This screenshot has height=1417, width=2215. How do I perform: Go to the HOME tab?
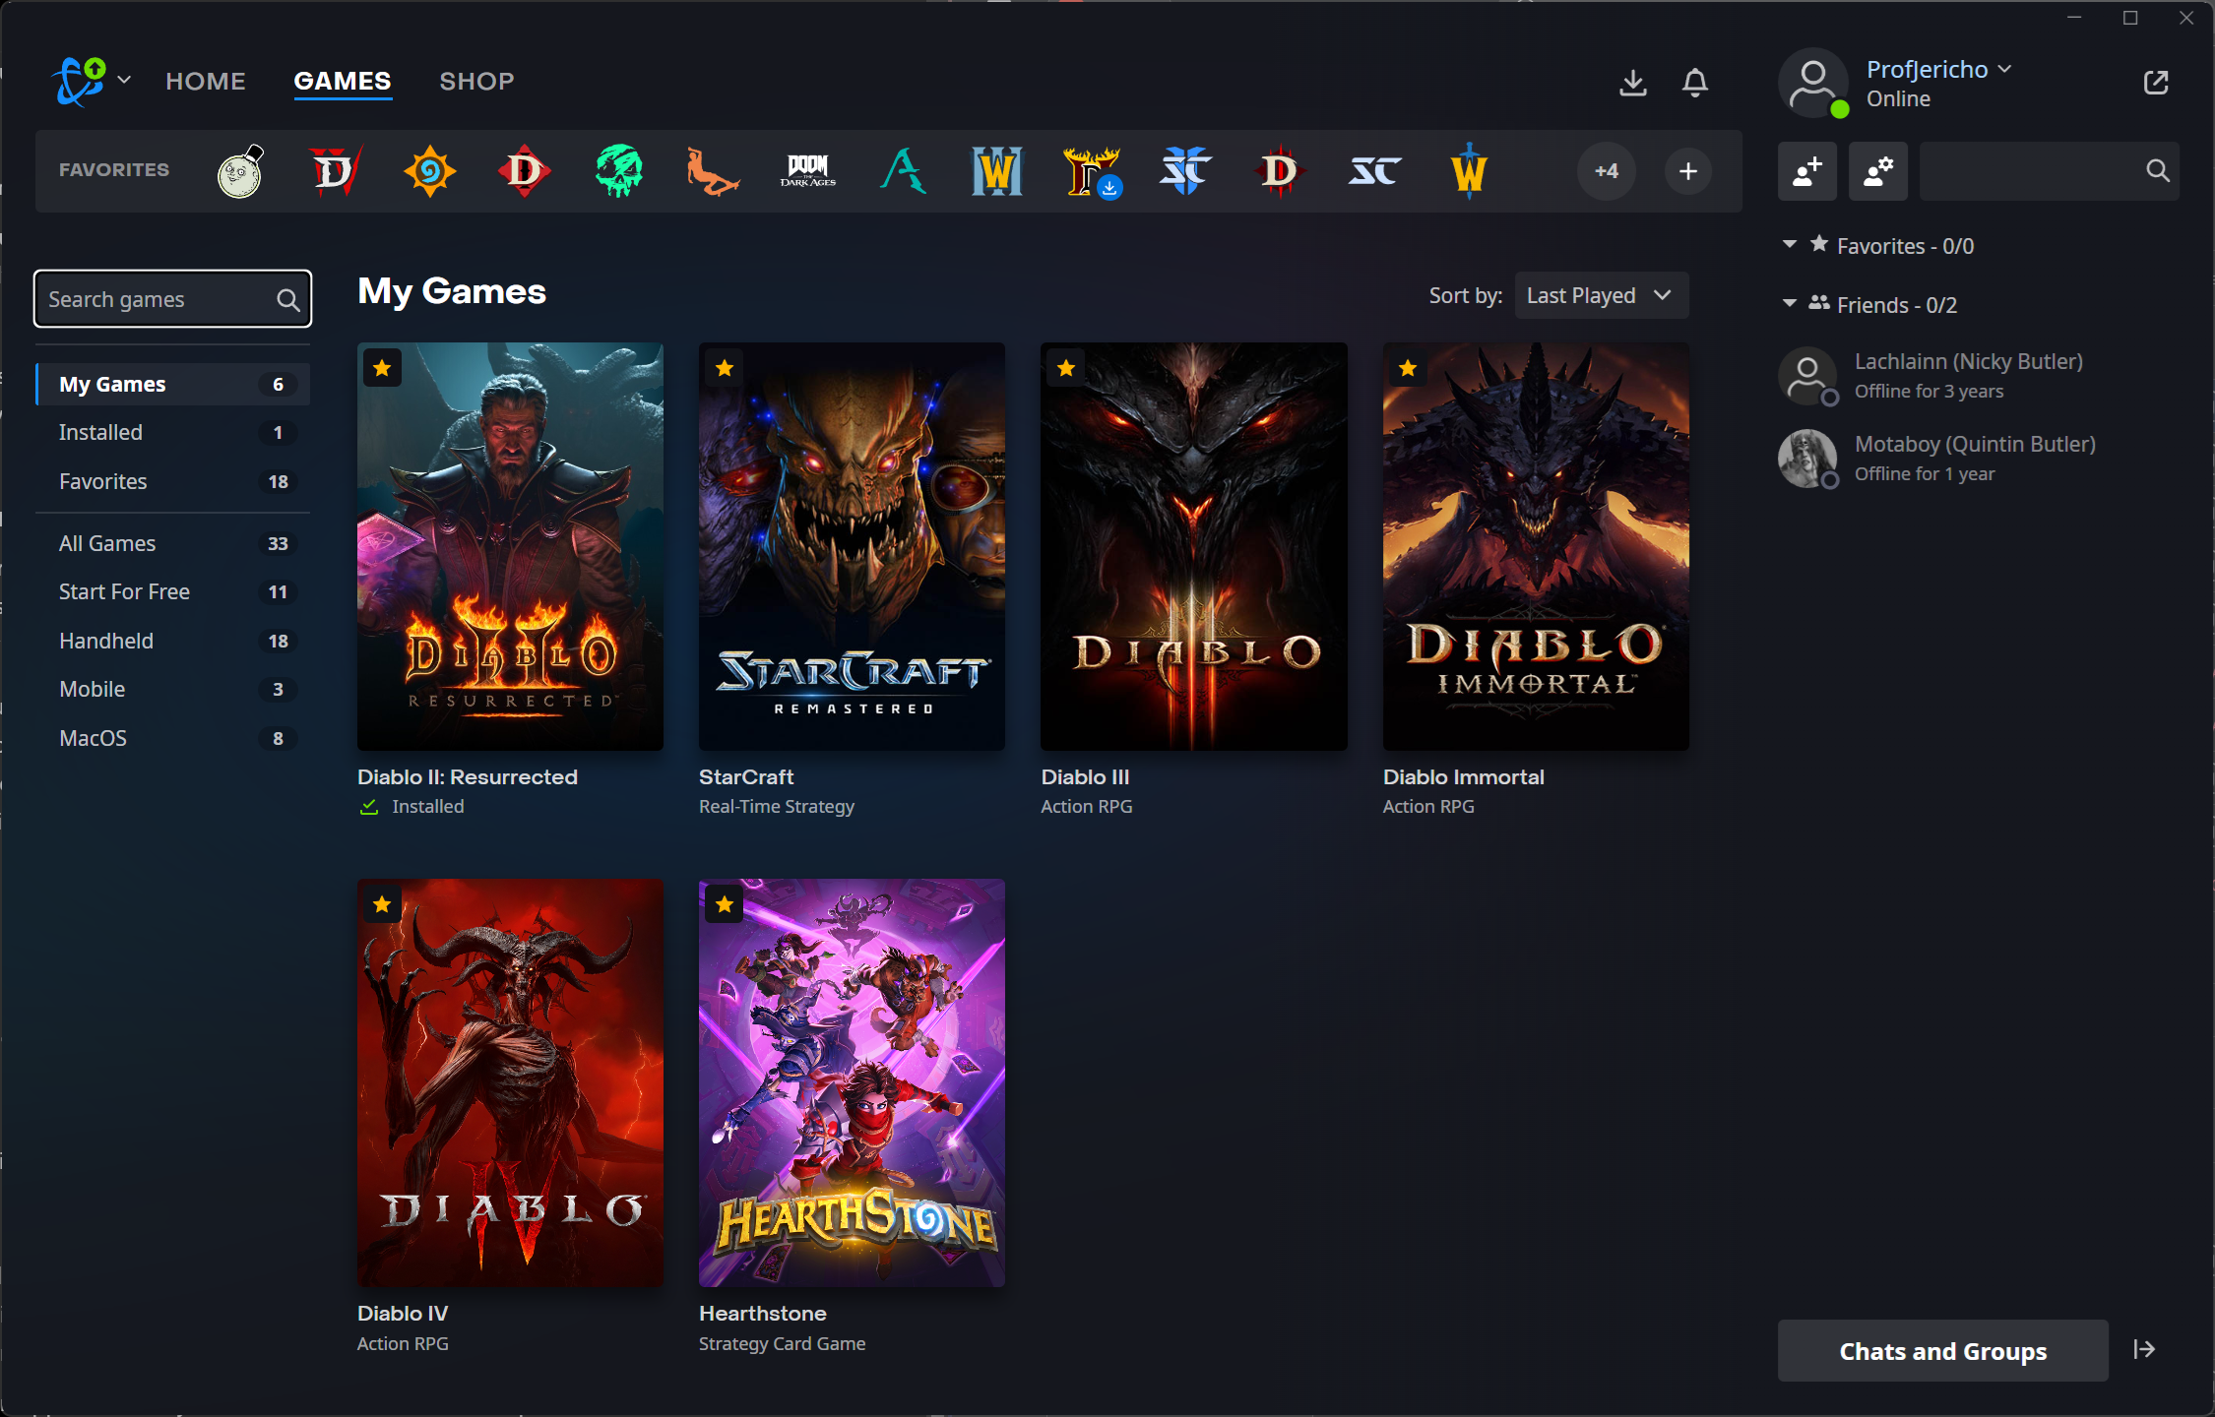[206, 81]
